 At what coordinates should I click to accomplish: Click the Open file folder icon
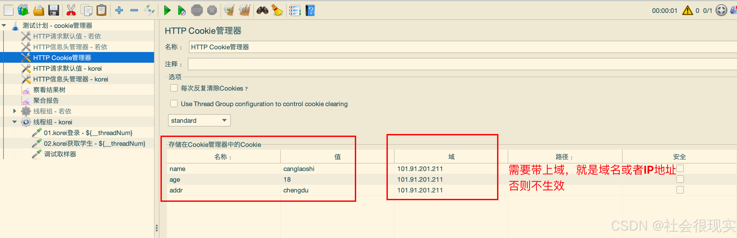(39, 10)
